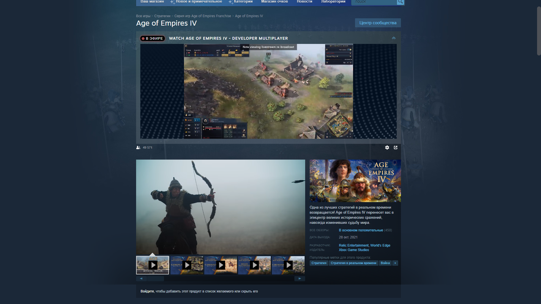The image size is (541, 304).
Task: Click the В ЭФИРЕ live badge
Action: (153, 38)
